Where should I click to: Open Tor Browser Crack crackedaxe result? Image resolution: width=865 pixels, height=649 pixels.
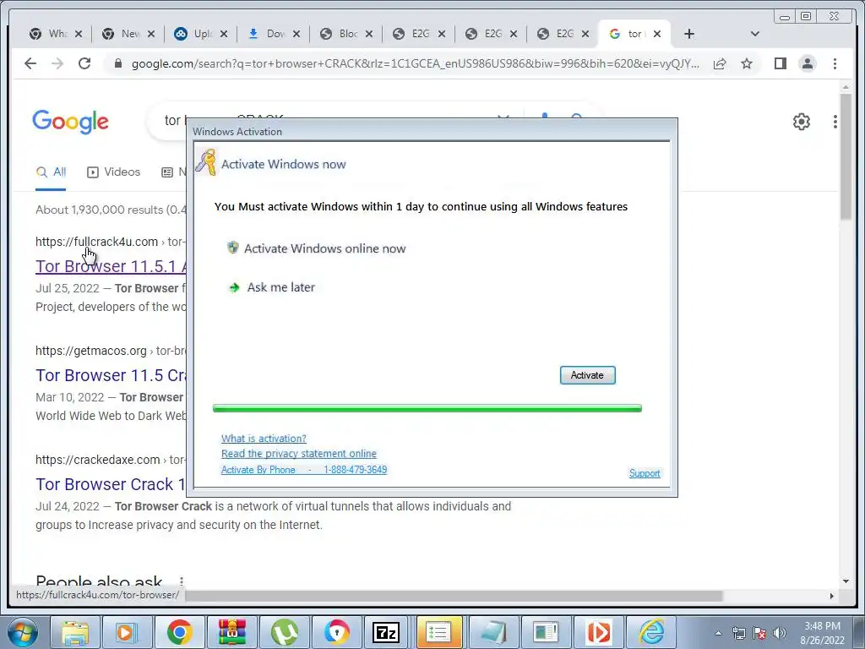point(111,484)
